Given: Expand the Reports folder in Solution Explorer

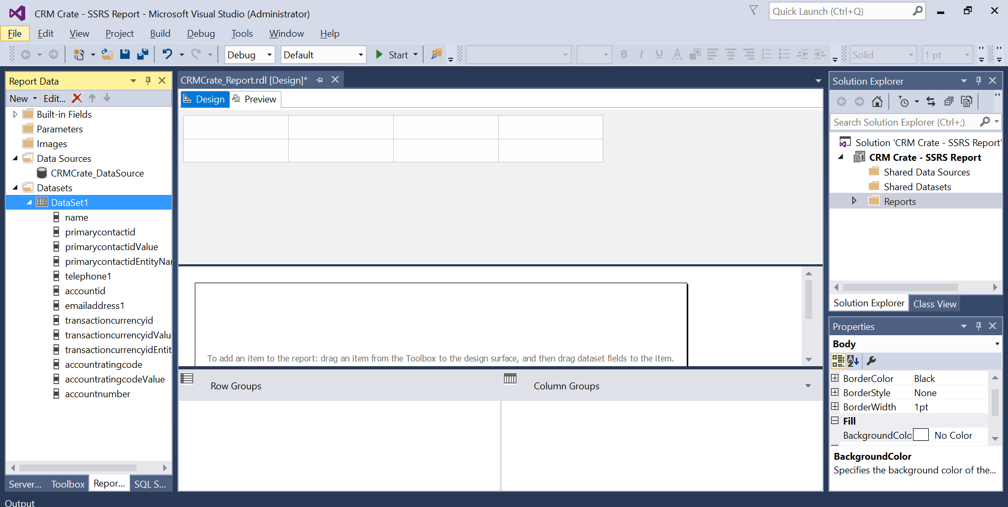Looking at the screenshot, I should pyautogui.click(x=854, y=201).
